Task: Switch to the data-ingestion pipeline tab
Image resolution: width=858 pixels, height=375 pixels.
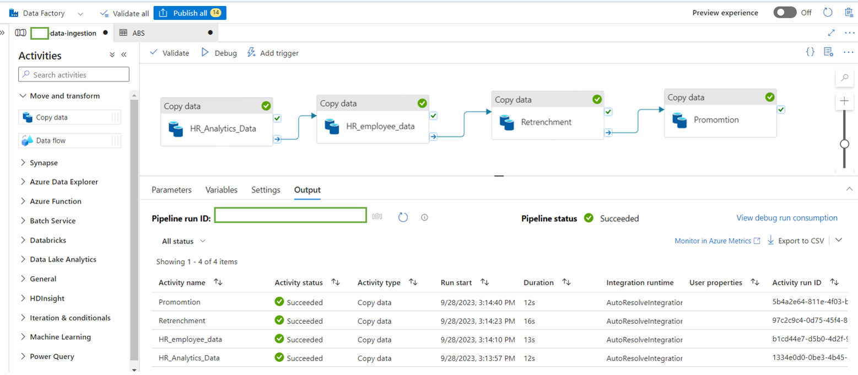Action: [61, 33]
